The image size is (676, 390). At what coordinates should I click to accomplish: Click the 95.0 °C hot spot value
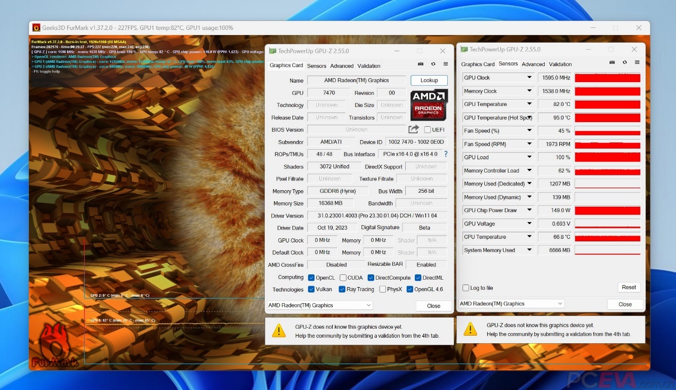coord(555,118)
